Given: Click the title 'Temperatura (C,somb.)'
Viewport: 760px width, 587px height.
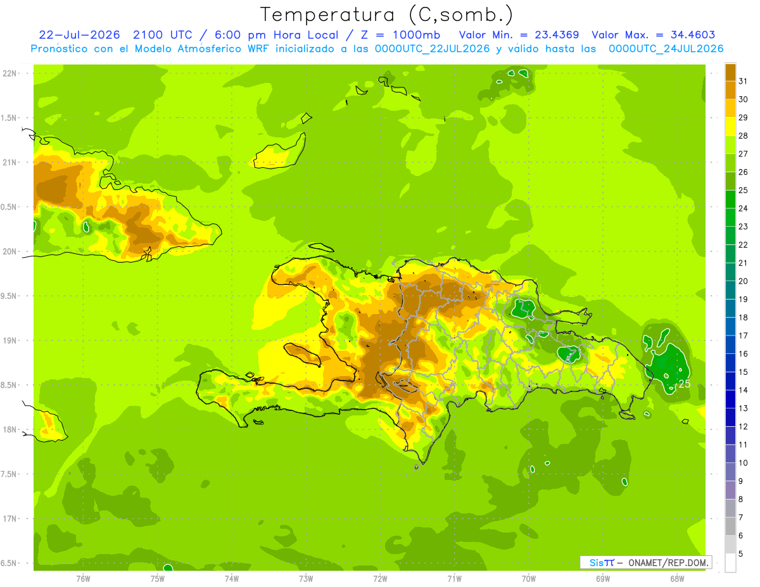Looking at the screenshot, I should pos(386,15).
